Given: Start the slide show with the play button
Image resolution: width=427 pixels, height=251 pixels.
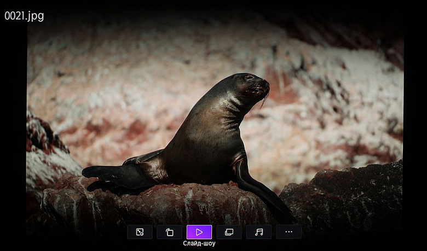Looking at the screenshot, I should pyautogui.click(x=199, y=232).
